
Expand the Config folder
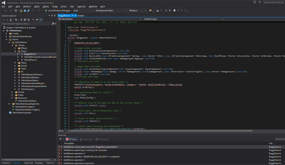click(x=6, y=33)
